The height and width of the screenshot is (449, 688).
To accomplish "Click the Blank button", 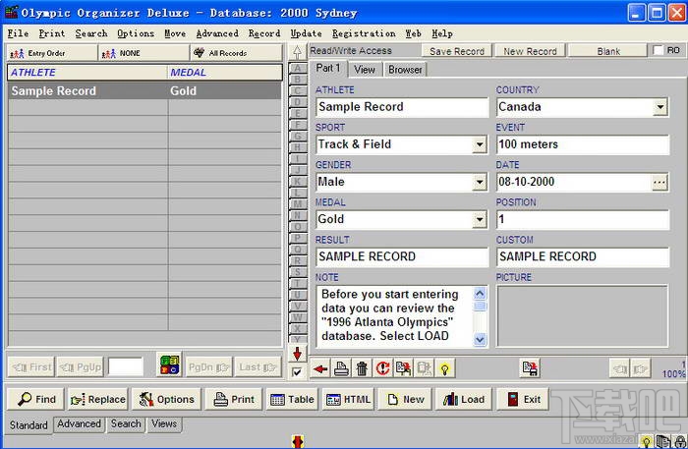I will [x=608, y=51].
